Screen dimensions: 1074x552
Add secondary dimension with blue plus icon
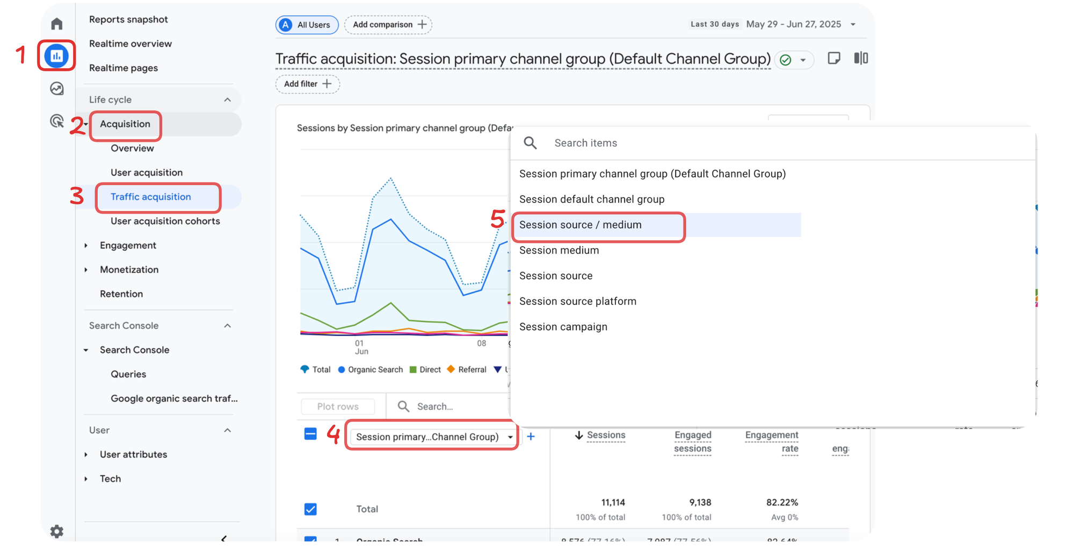(531, 437)
